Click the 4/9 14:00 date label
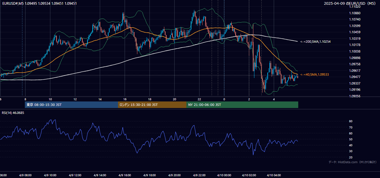The width and height of the screenshot is (380, 178). pyautogui.click(x=100, y=175)
